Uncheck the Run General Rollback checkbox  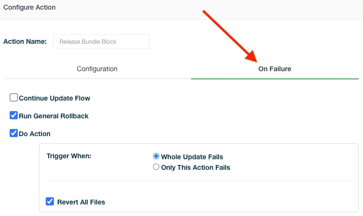(x=14, y=115)
